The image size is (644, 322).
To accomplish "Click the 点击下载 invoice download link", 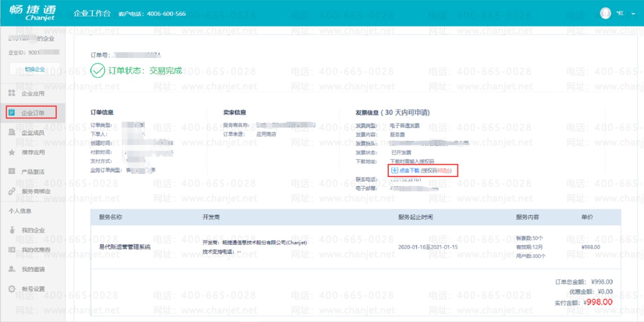I will [x=409, y=170].
